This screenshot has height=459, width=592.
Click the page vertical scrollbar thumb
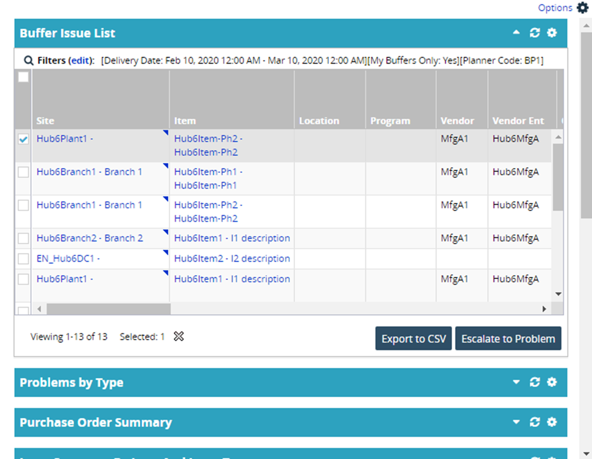pos(586,125)
